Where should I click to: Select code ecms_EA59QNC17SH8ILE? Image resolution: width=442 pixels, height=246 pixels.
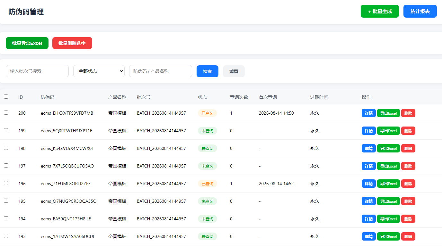66,219
